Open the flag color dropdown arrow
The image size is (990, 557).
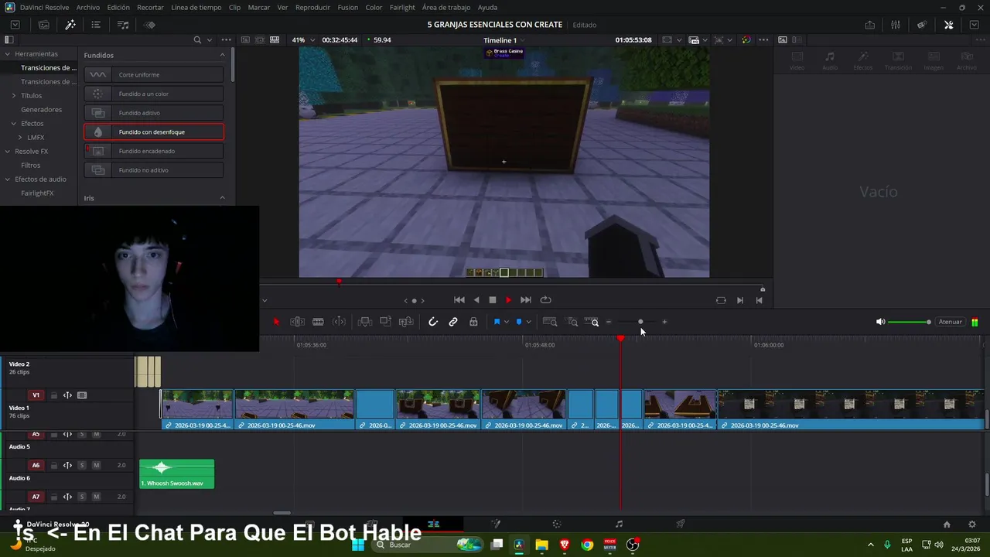pyautogui.click(x=507, y=322)
